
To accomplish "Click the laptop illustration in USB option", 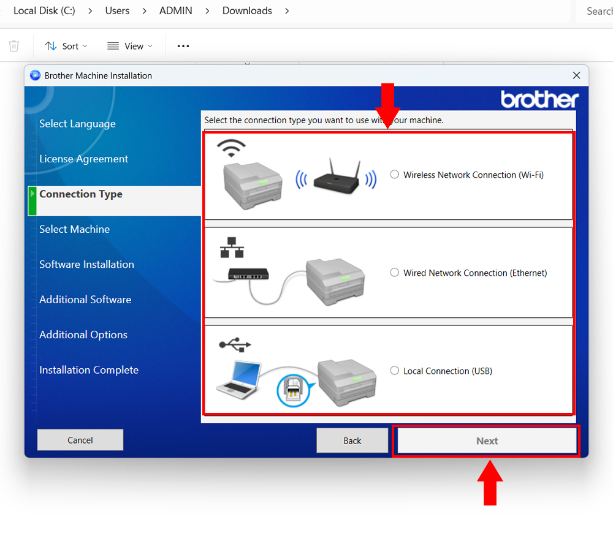I will pyautogui.click(x=238, y=380).
